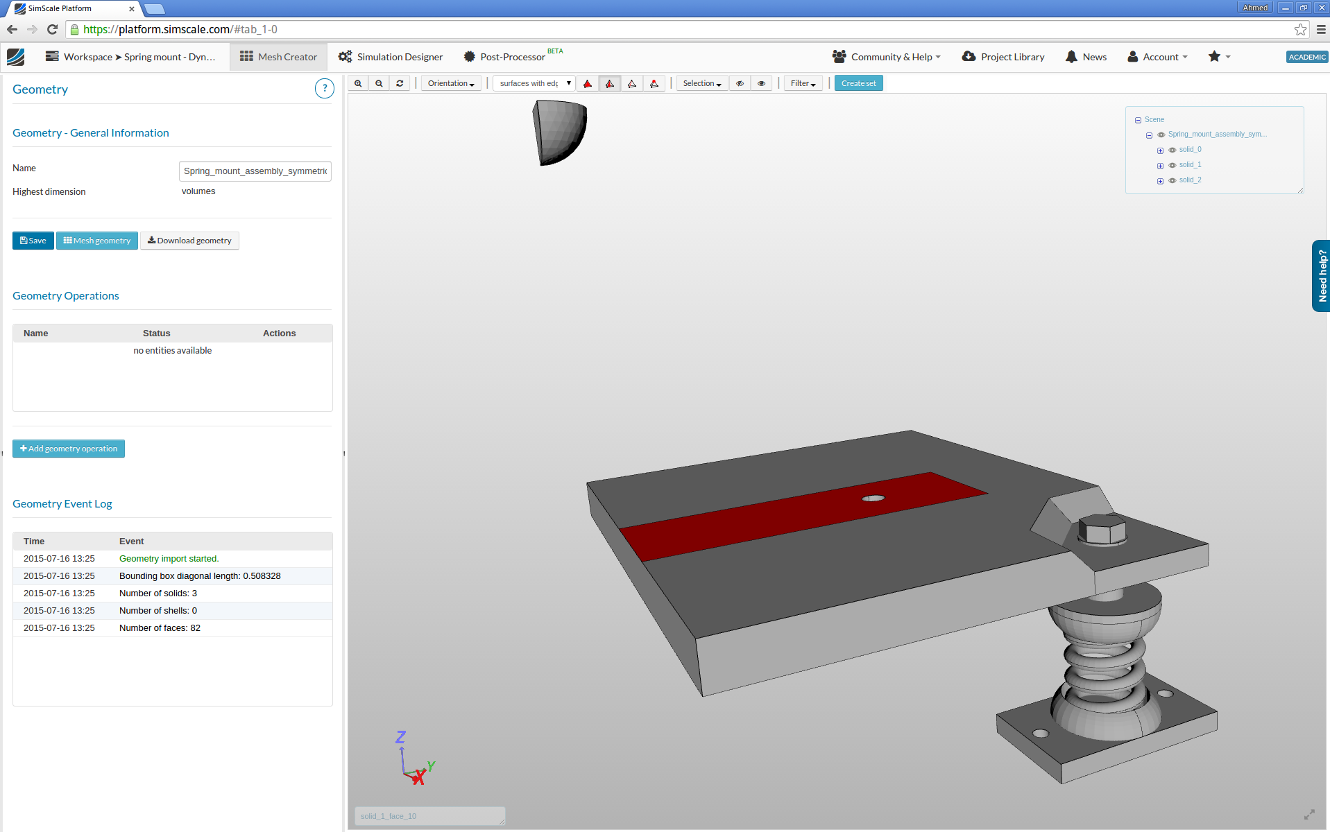Click the Ahmed user profile button
Image resolution: width=1330 pixels, height=832 pixels.
[x=1255, y=8]
